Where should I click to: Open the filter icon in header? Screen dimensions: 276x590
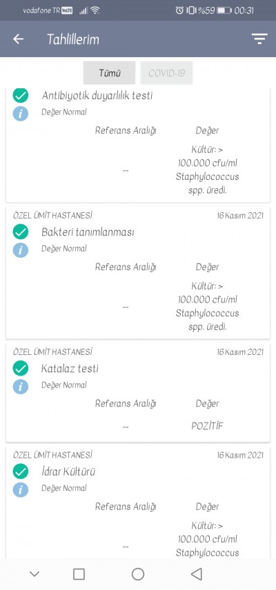(259, 39)
